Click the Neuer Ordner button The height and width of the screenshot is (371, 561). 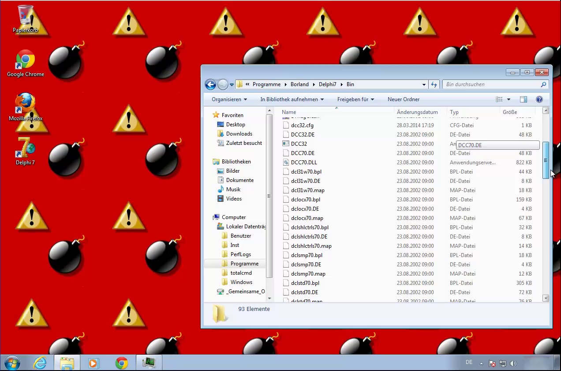click(x=404, y=99)
